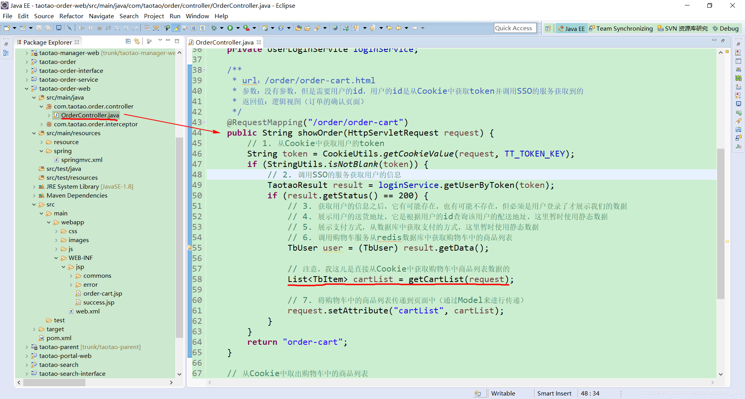Expand com.taotao.order.interceptor package

41,124
